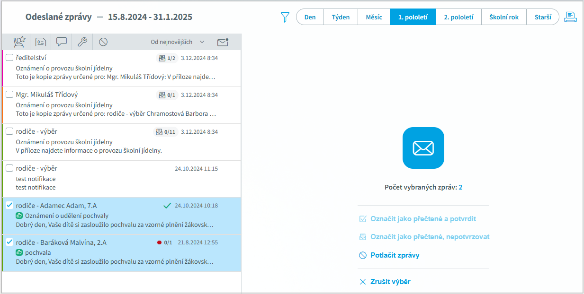
Task: Click the 0/11 read counter badge
Action: click(x=166, y=132)
